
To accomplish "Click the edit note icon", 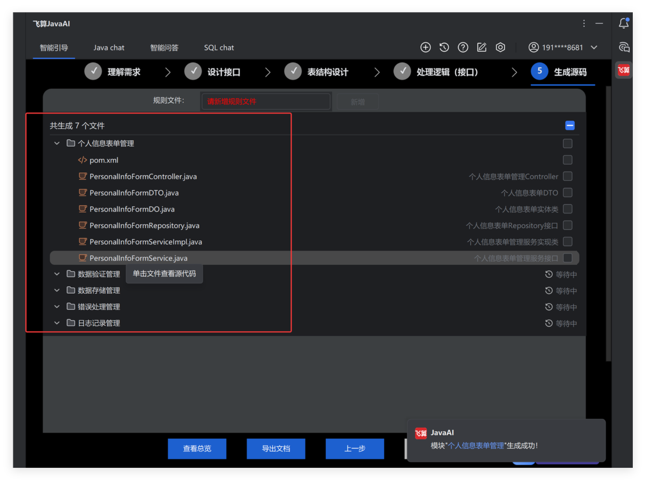I will (482, 48).
